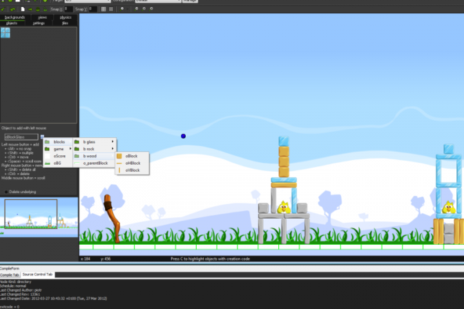Expand the game folder submenu
Image resolution: width=464 pixels, height=309 pixels.
(59, 149)
